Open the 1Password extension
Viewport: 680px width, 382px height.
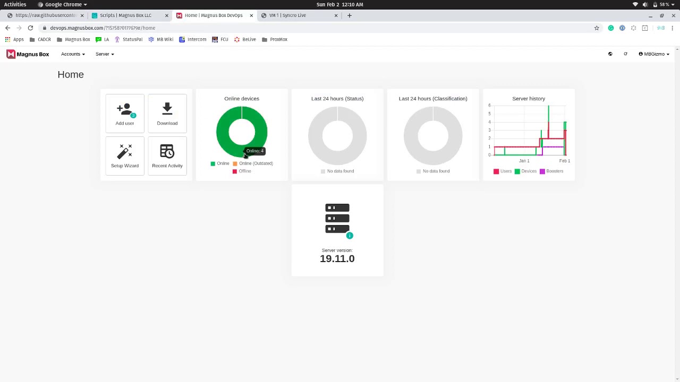point(622,28)
